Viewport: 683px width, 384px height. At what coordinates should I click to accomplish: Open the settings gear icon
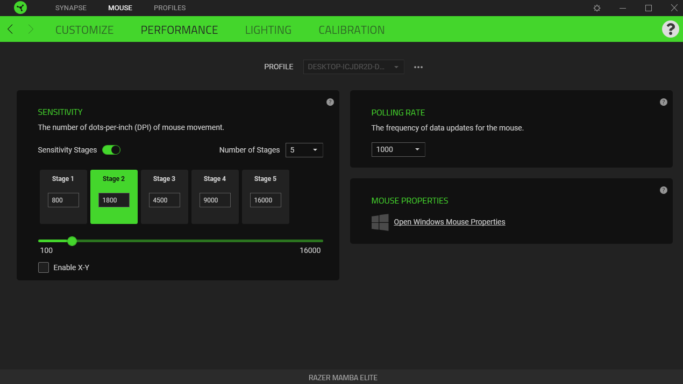[597, 8]
